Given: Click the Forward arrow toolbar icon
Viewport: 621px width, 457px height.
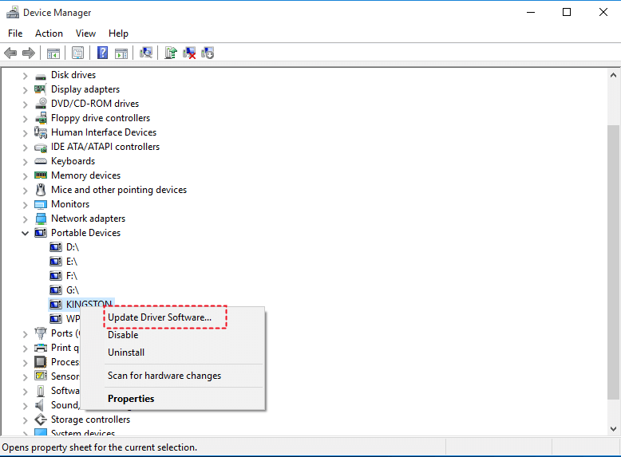Looking at the screenshot, I should point(29,53).
